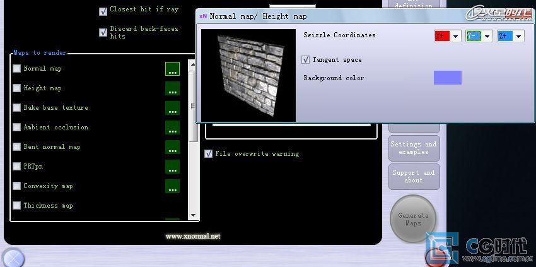Toggle File overwrite warning checkbox
Image resolution: width=536 pixels, height=267 pixels.
[209, 153]
